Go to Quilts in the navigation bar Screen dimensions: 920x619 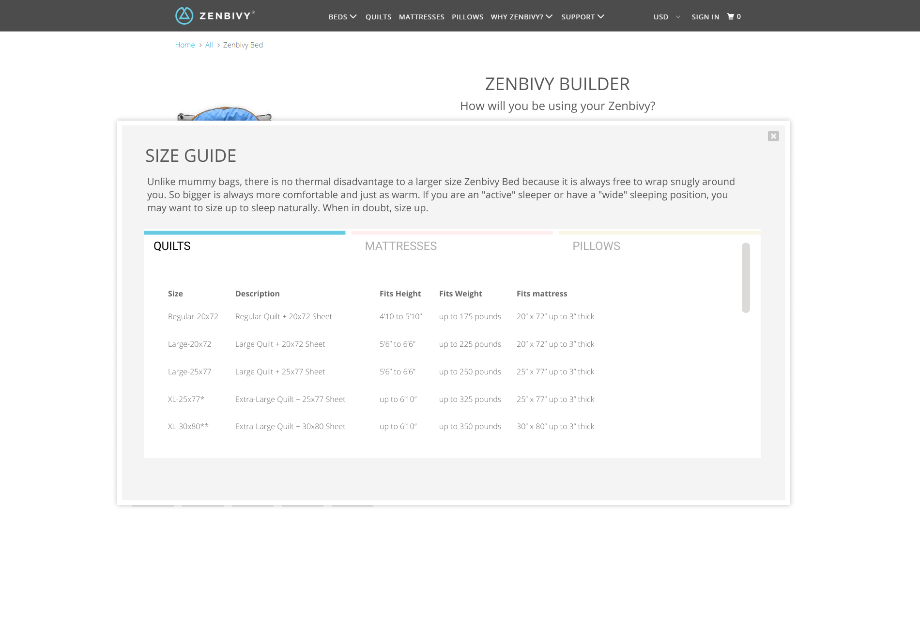pyautogui.click(x=378, y=16)
